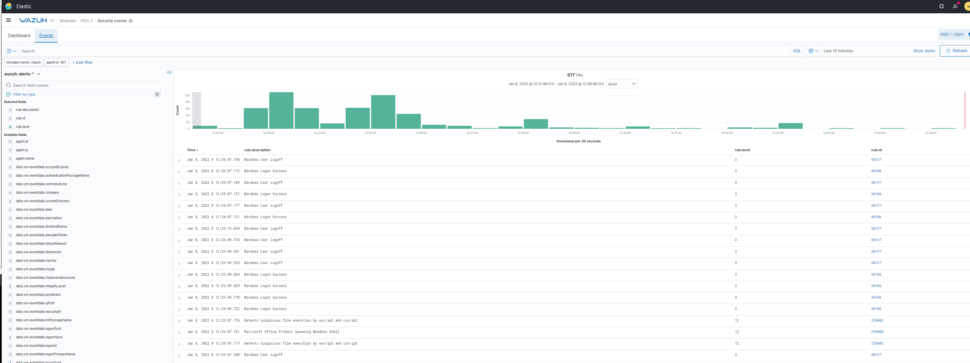This screenshot has width=970, height=363.
Task: Toggle the Filter by type option
Action: pos(24,94)
